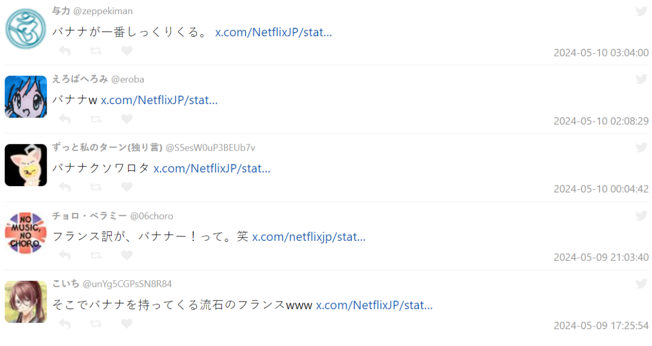Click えろばへろみ's anime avatar
The width and height of the screenshot is (652, 346).
[26, 97]
